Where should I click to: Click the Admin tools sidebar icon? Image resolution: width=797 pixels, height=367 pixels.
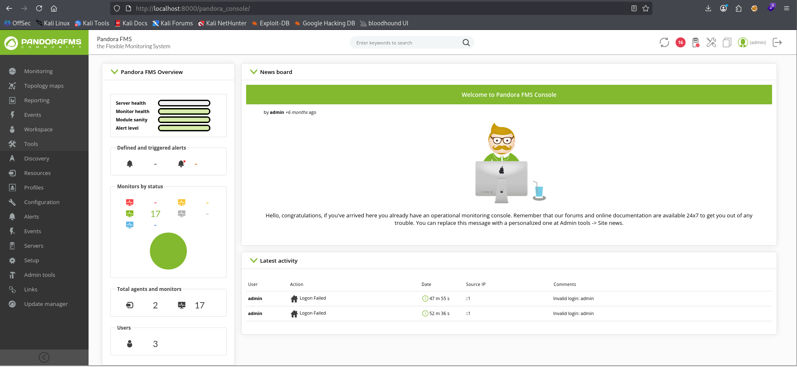point(12,275)
